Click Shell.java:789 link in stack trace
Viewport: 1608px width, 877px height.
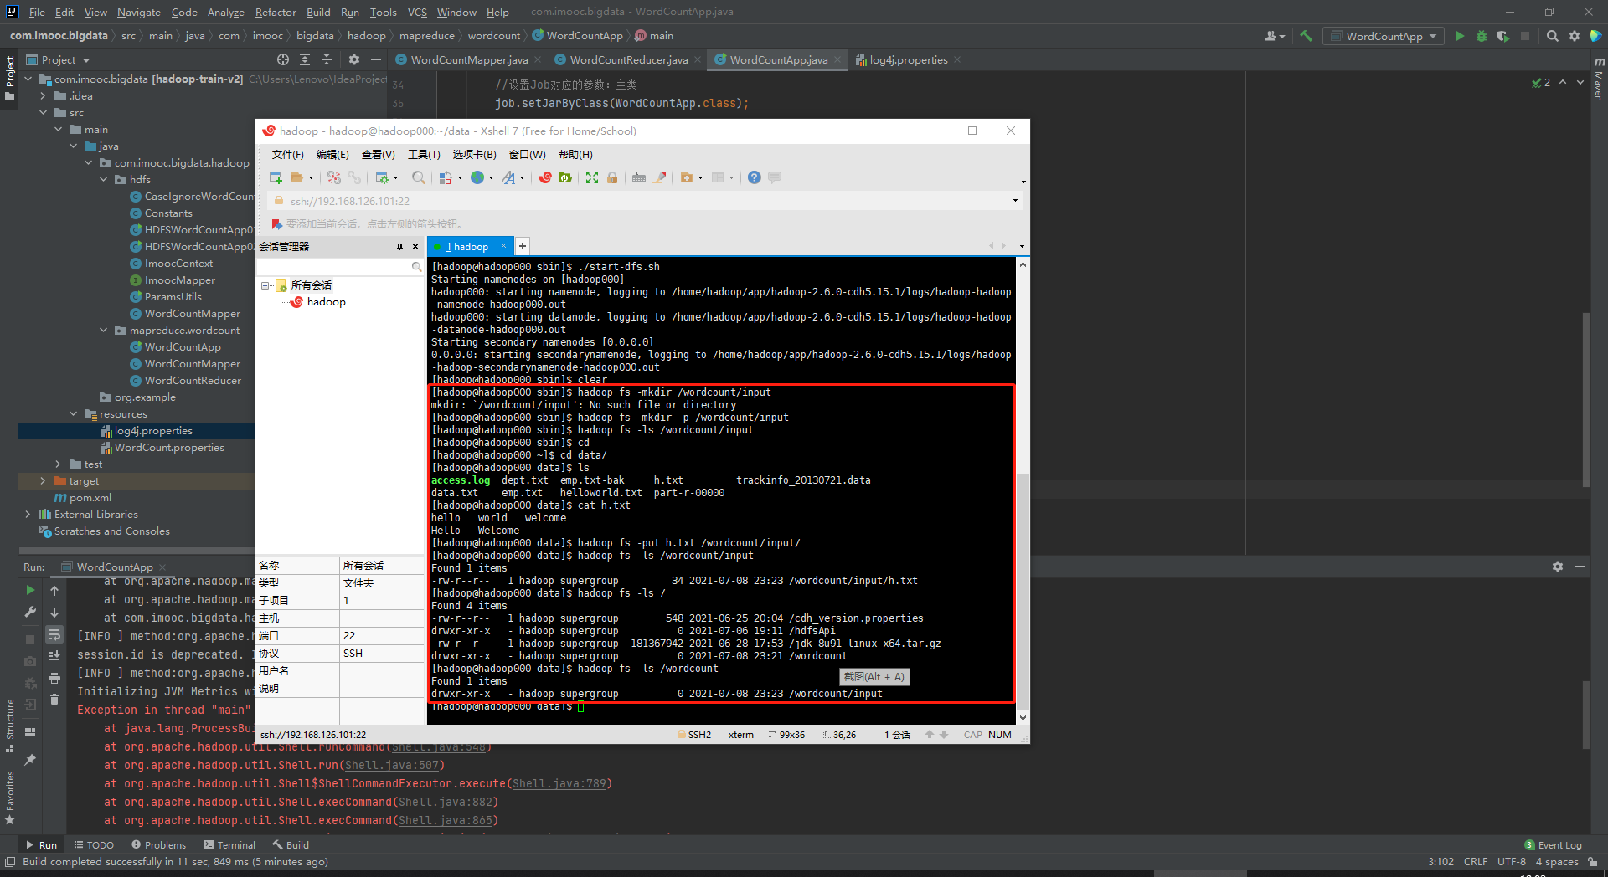pos(559,784)
